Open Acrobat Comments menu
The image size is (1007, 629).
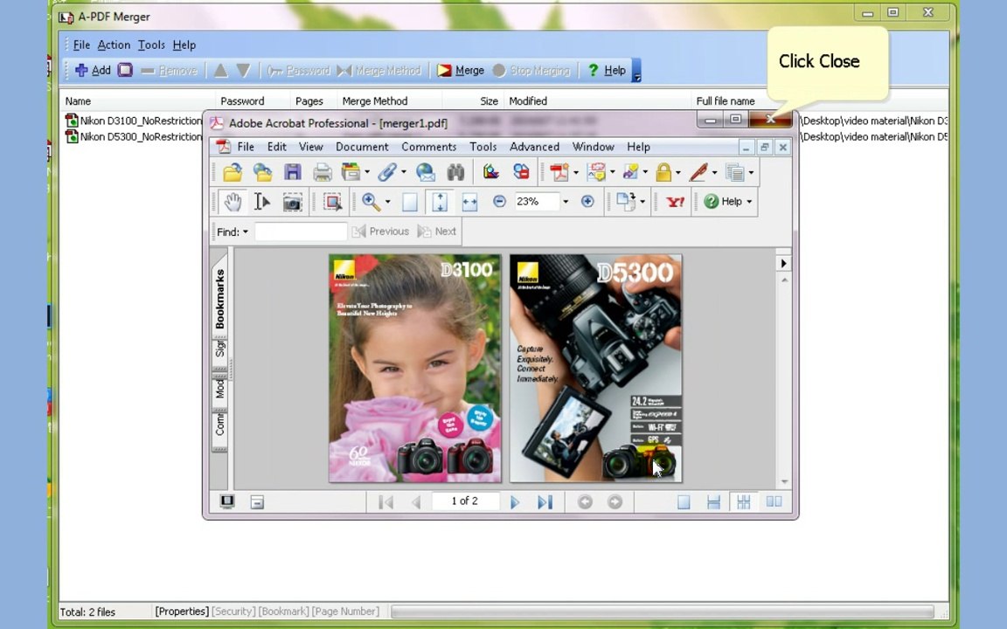428,147
